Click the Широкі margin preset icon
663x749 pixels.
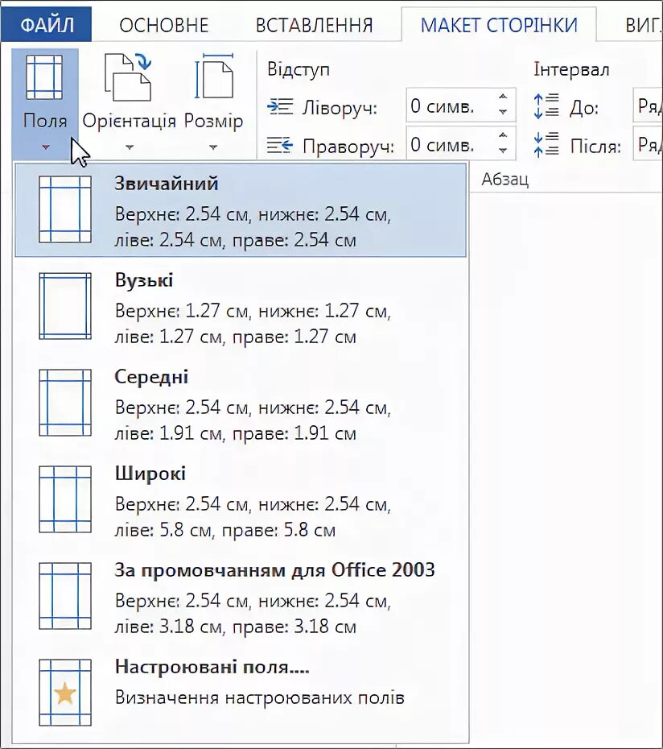point(64,499)
